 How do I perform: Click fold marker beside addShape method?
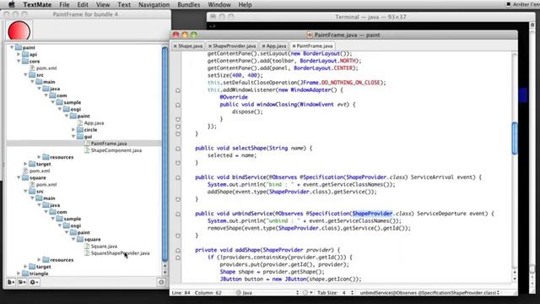(x=178, y=251)
